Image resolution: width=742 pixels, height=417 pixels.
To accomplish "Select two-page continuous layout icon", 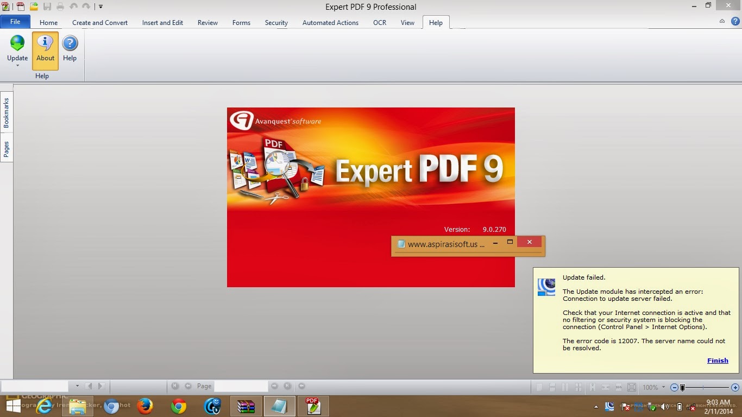I will pos(577,387).
